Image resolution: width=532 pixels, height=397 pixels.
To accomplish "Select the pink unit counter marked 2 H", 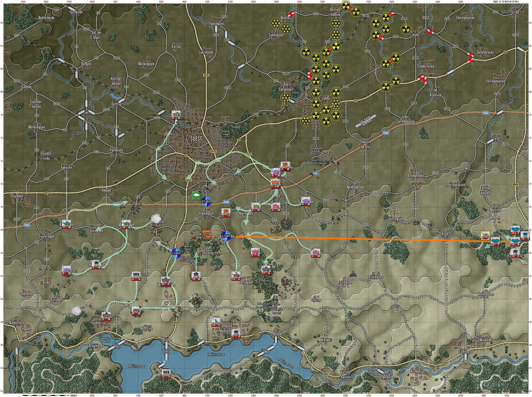I will coord(256,252).
